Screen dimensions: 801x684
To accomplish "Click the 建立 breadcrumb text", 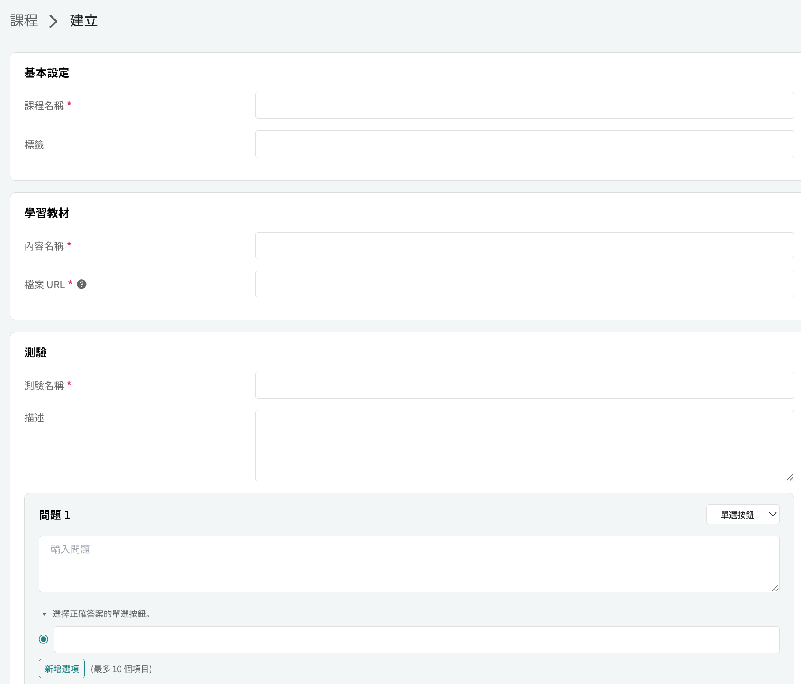I will [84, 21].
